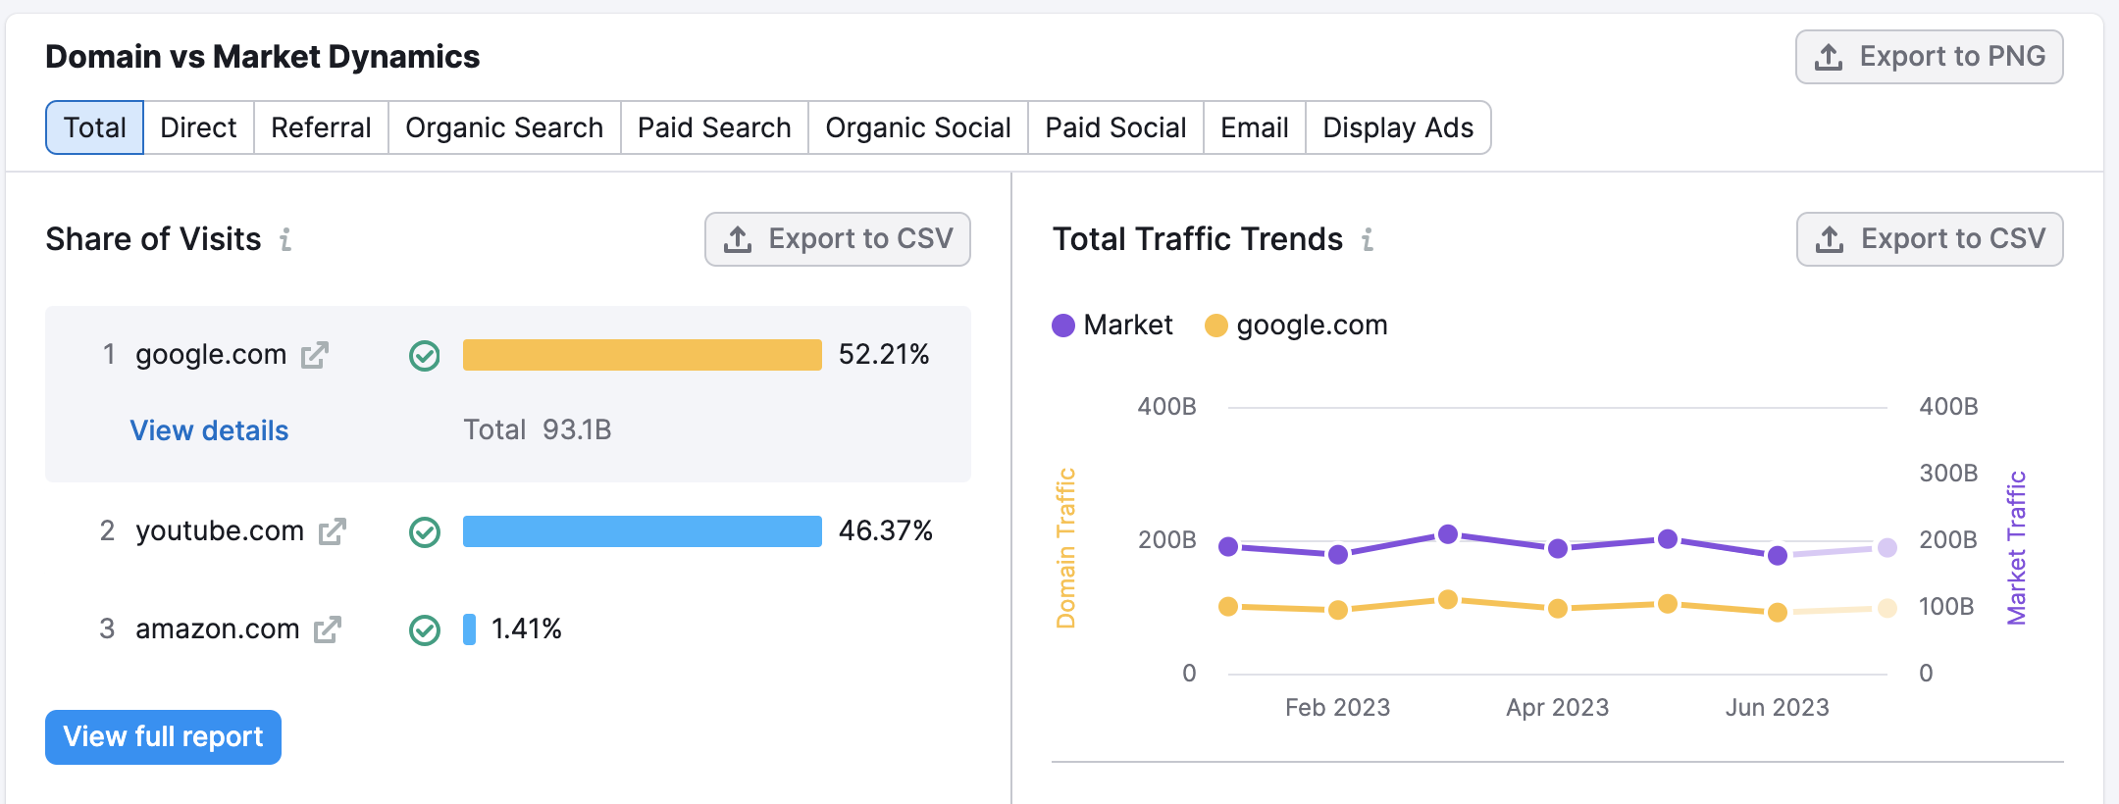Image resolution: width=2119 pixels, height=804 pixels.
Task: Click the Total 93.1B text
Action: 538,430
